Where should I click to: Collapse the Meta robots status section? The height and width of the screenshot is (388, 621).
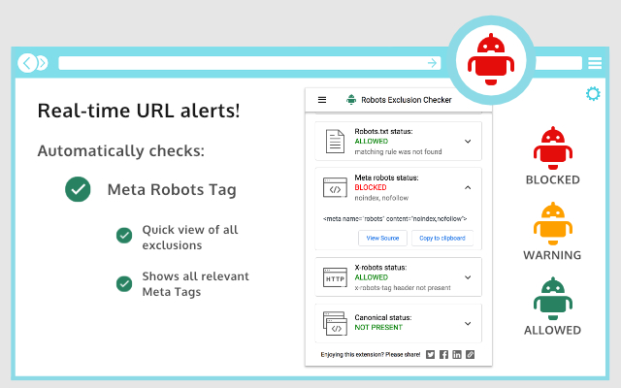click(x=467, y=186)
